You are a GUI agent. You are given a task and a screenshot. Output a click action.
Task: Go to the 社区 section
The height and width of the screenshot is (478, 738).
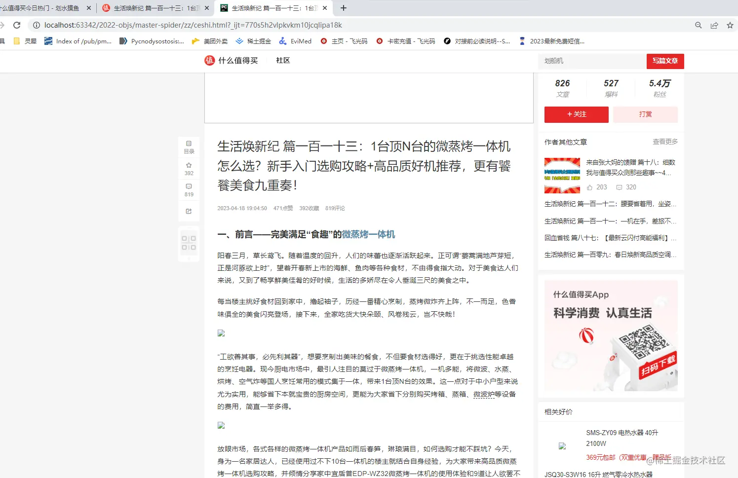point(283,60)
